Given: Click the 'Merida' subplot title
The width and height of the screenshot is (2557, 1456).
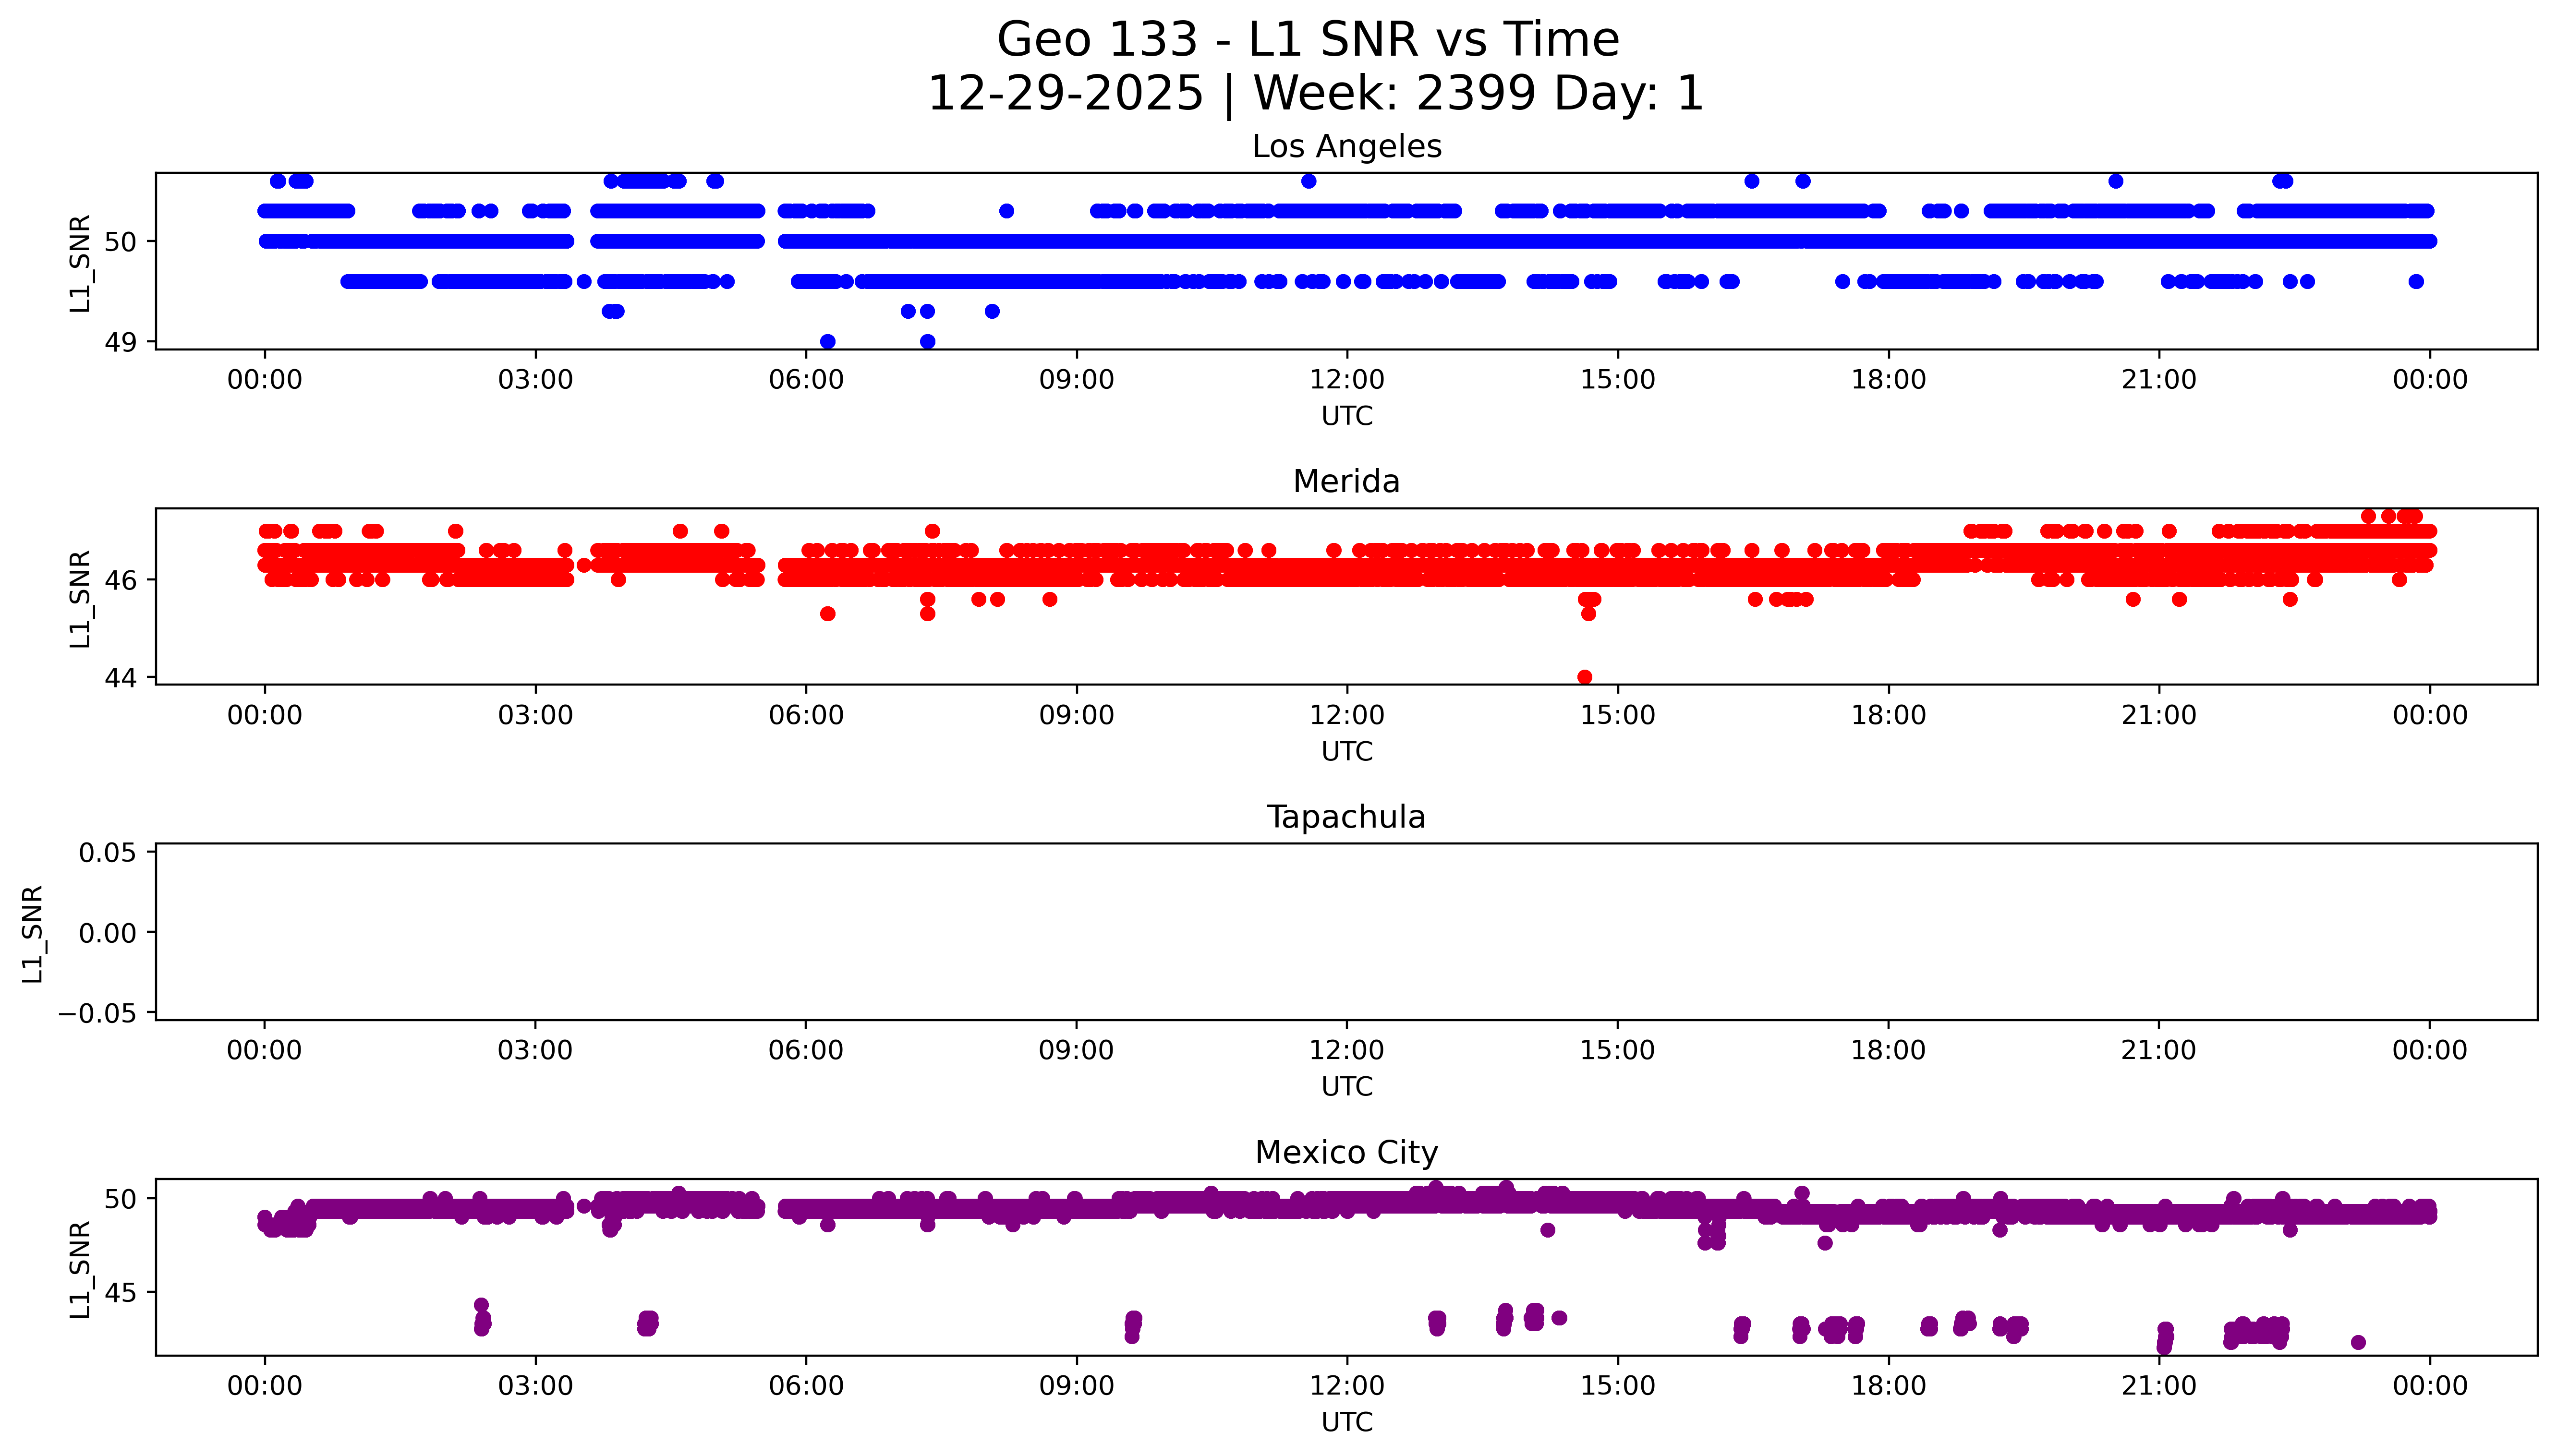Looking at the screenshot, I should click(1346, 482).
